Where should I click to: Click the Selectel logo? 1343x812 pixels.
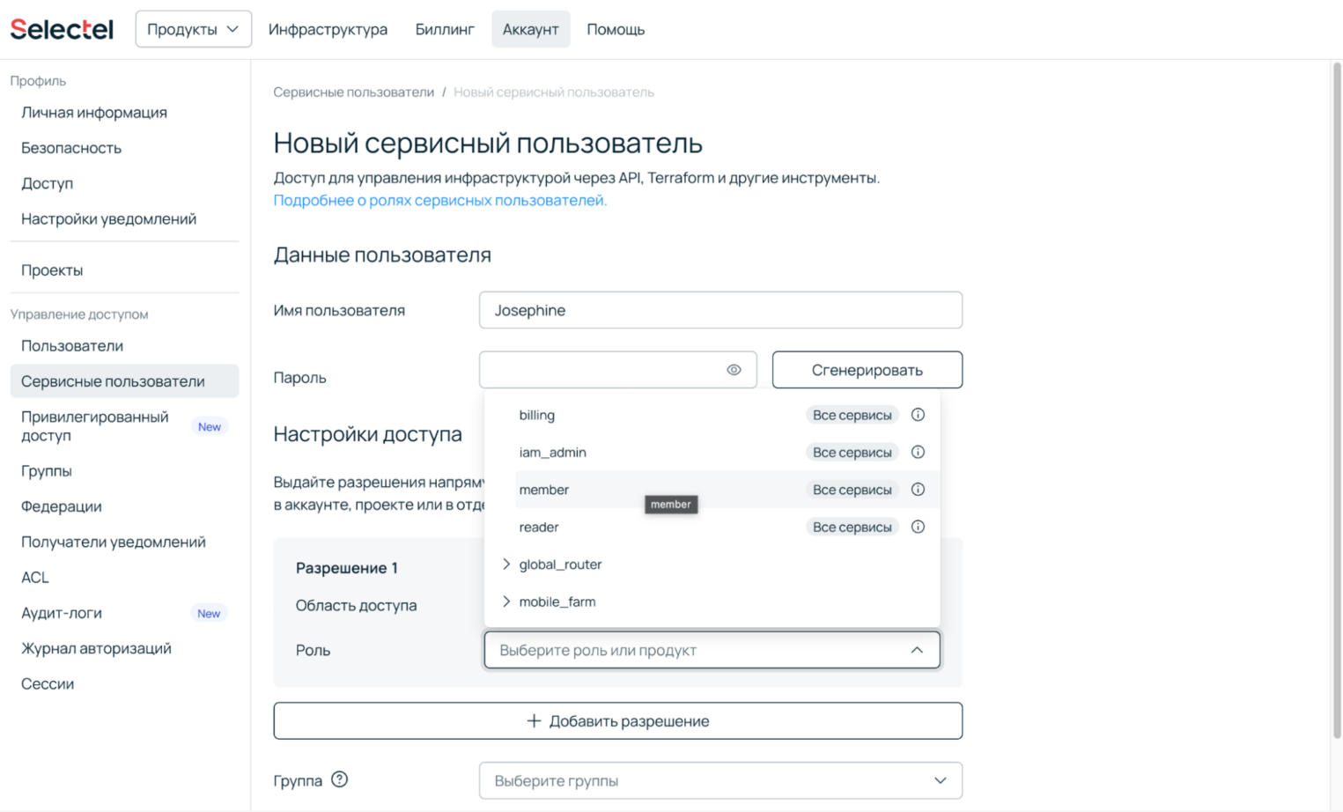point(61,28)
